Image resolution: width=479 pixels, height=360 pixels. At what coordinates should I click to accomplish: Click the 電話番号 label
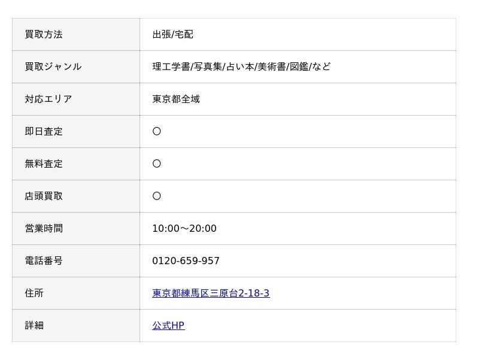tap(44, 261)
